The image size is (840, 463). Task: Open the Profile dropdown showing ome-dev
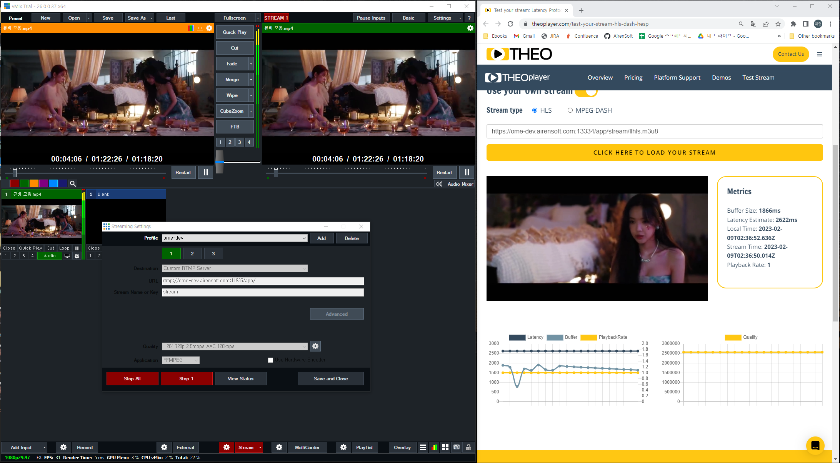(x=235, y=238)
